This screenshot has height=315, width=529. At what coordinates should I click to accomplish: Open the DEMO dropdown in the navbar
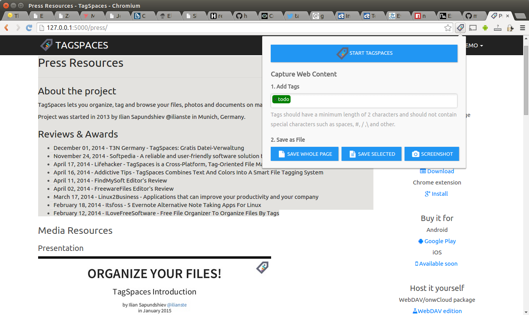coord(474,45)
